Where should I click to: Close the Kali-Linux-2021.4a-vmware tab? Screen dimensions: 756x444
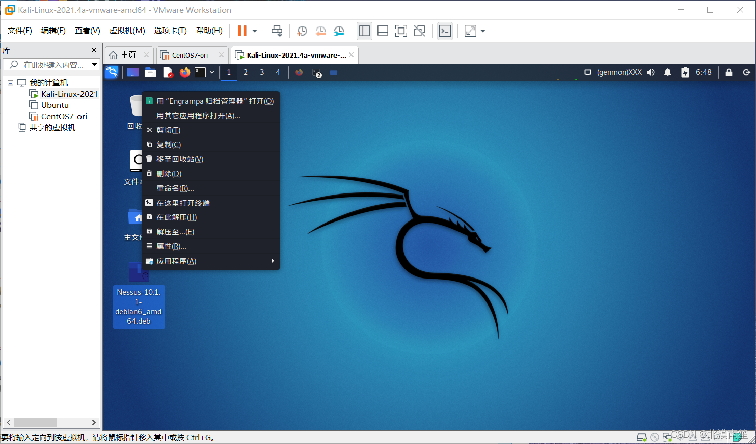click(x=351, y=55)
